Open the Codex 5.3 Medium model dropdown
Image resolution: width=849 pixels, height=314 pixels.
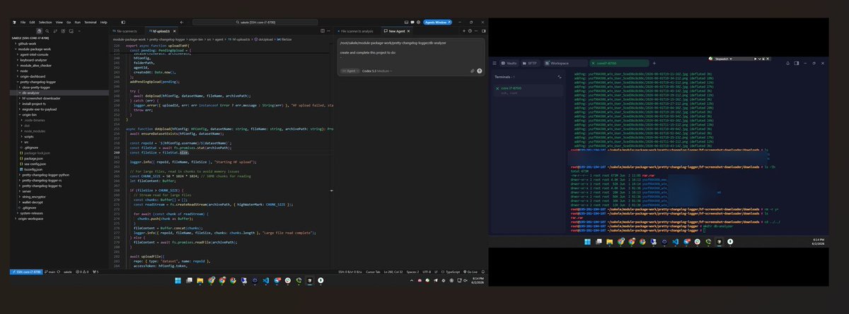(376, 71)
